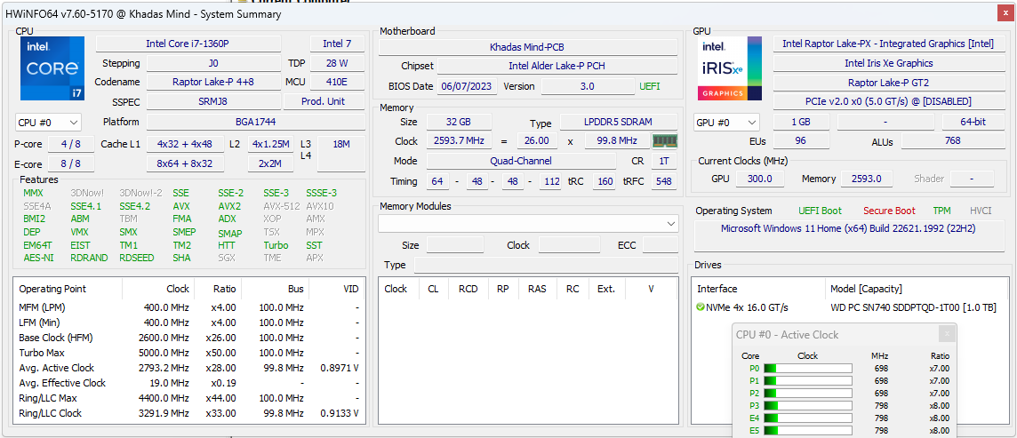The image size is (1017, 438).
Task: Select the SSPEC value SRMJ8
Action: pos(213,101)
